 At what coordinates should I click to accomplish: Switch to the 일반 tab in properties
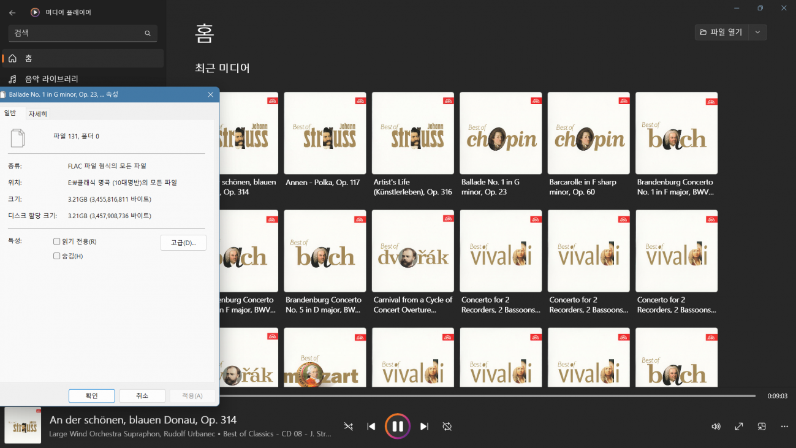point(10,113)
